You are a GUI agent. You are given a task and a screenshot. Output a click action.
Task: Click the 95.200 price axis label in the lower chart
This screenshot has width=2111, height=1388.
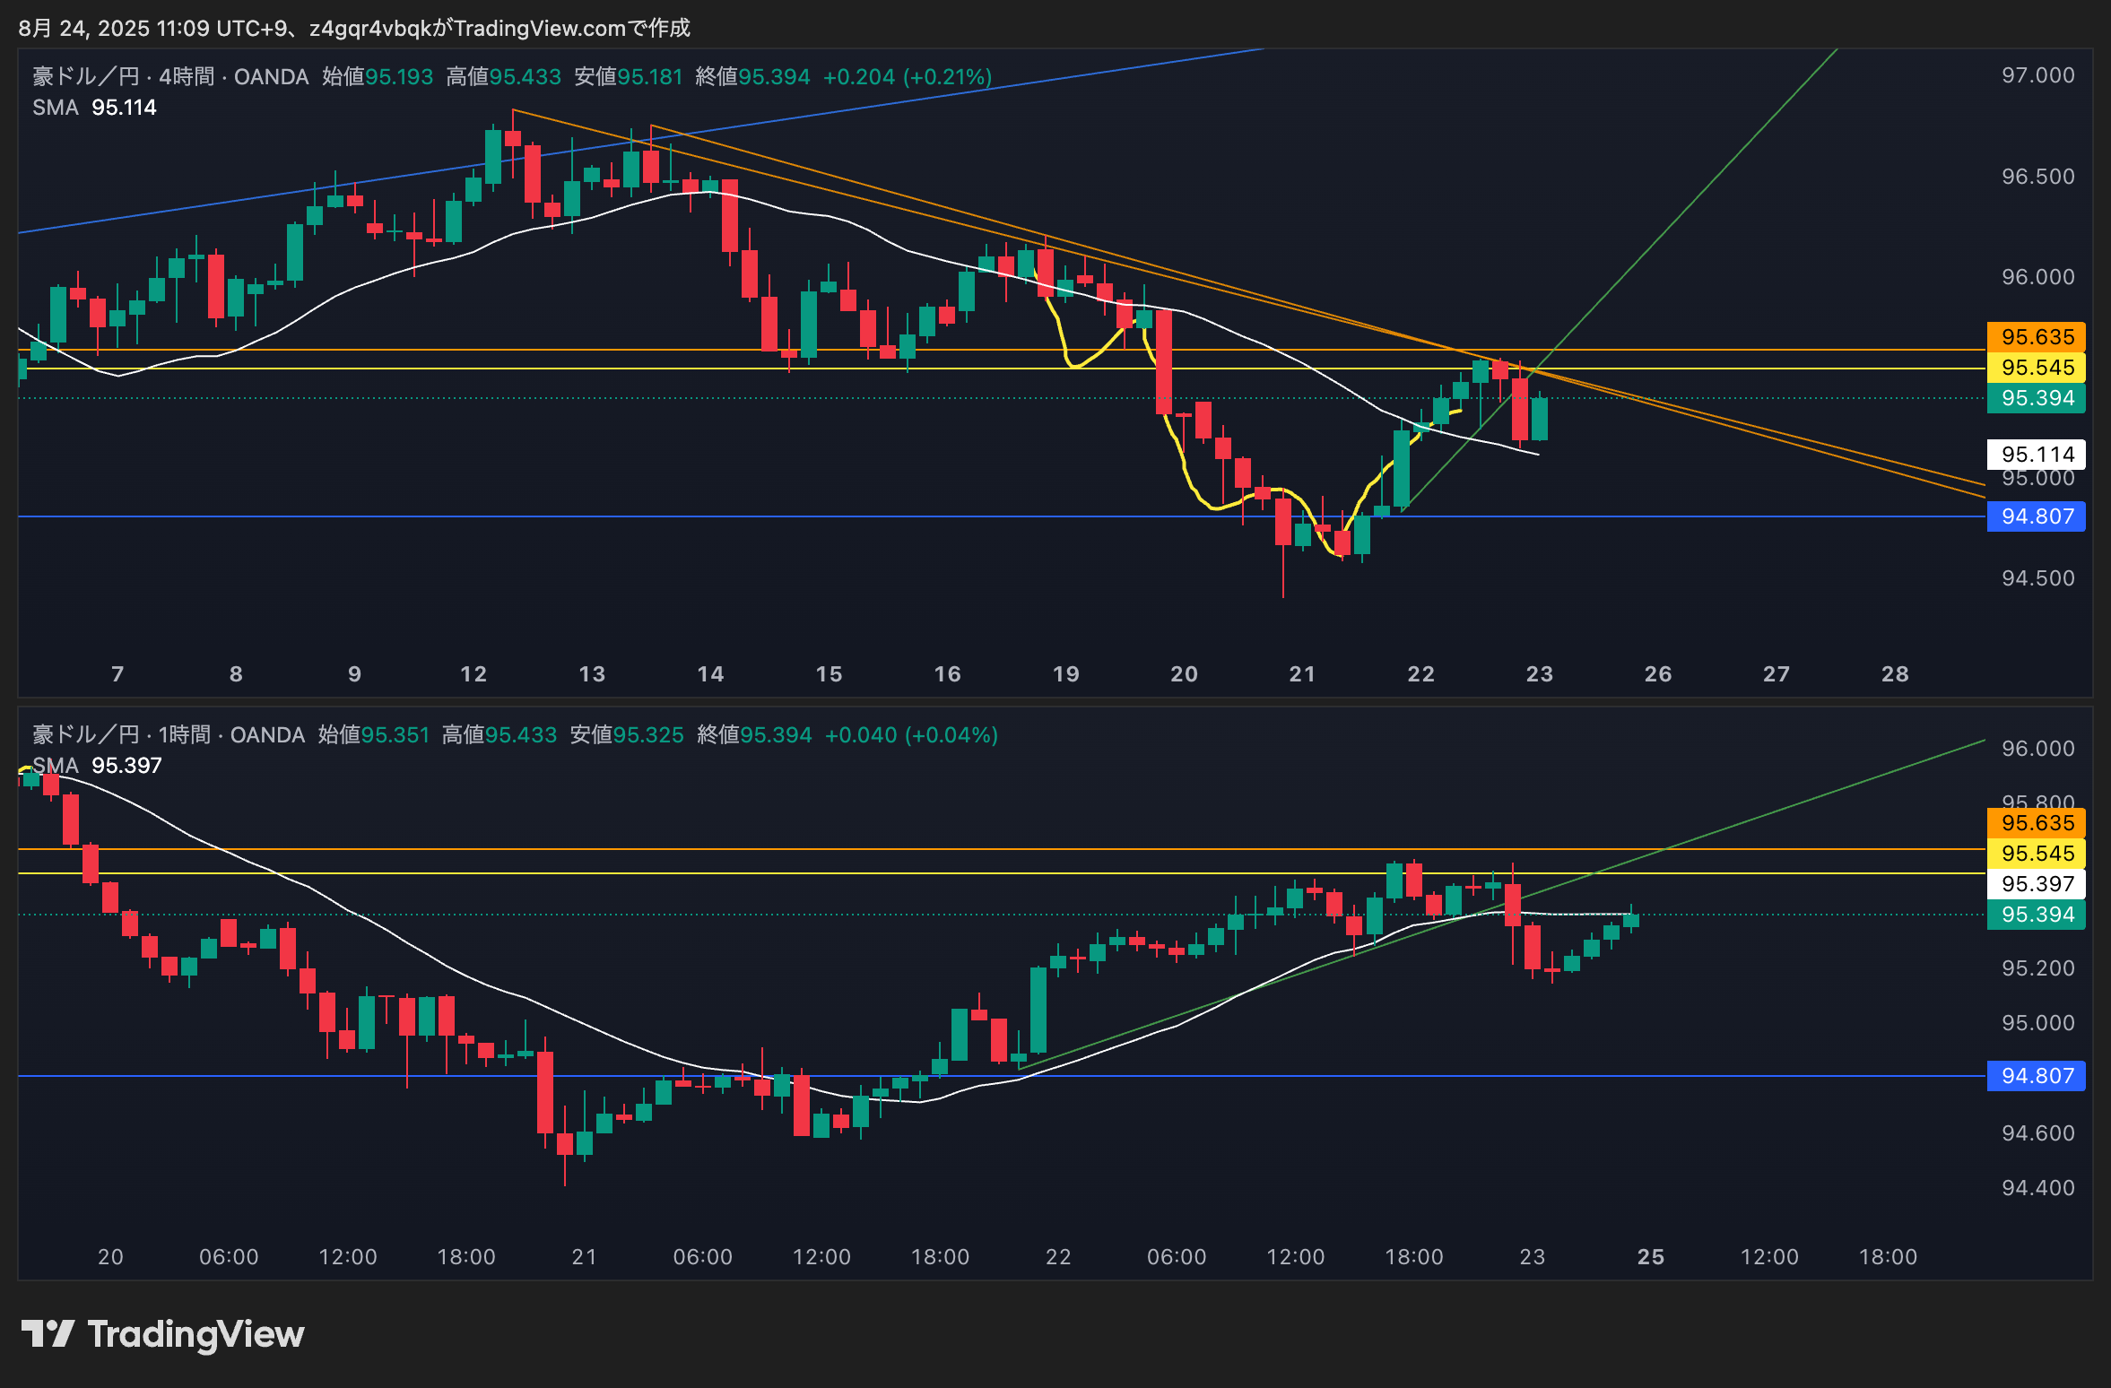pos(2038,968)
